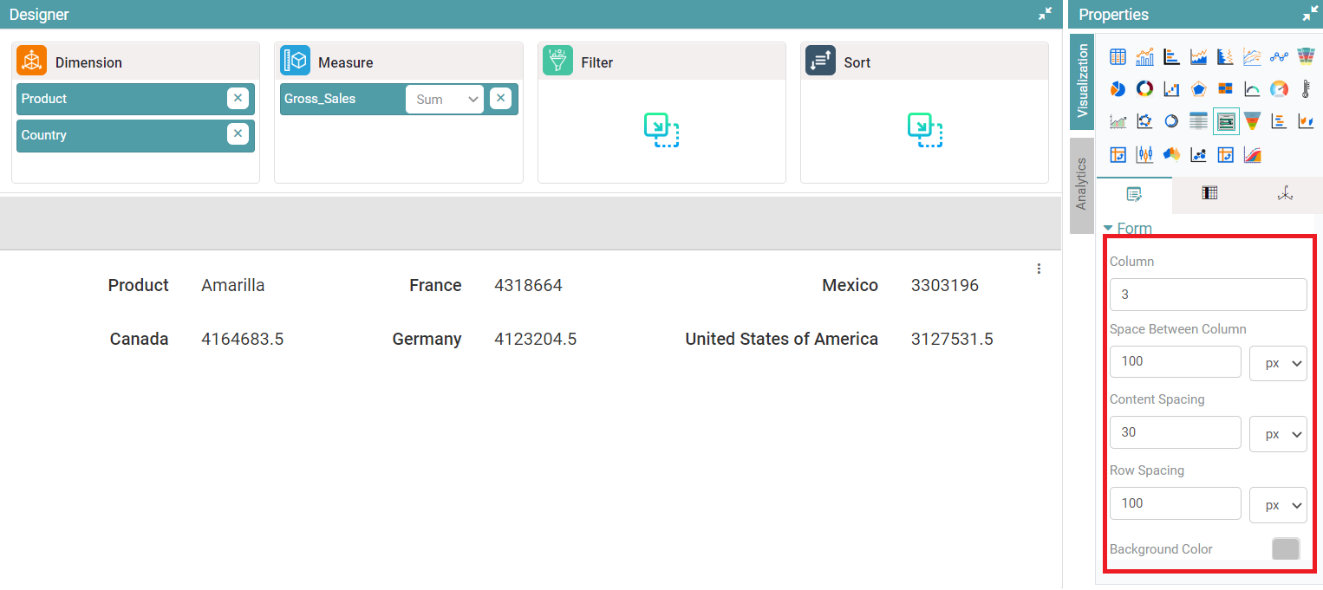
Task: Select the pie chart visualization
Action: tap(1118, 89)
